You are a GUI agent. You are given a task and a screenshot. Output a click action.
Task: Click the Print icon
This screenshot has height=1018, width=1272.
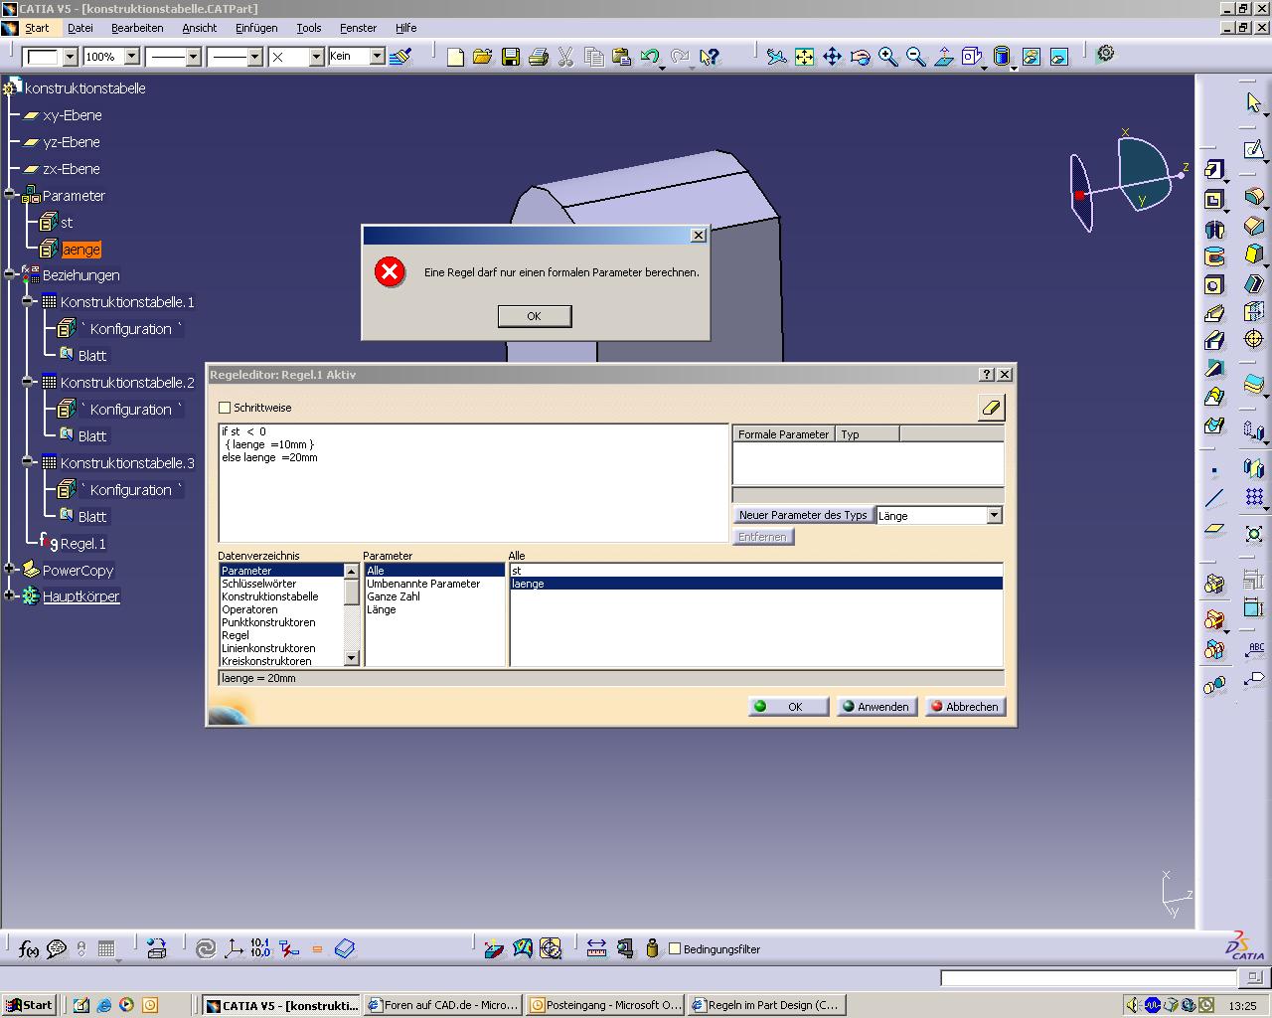539,57
